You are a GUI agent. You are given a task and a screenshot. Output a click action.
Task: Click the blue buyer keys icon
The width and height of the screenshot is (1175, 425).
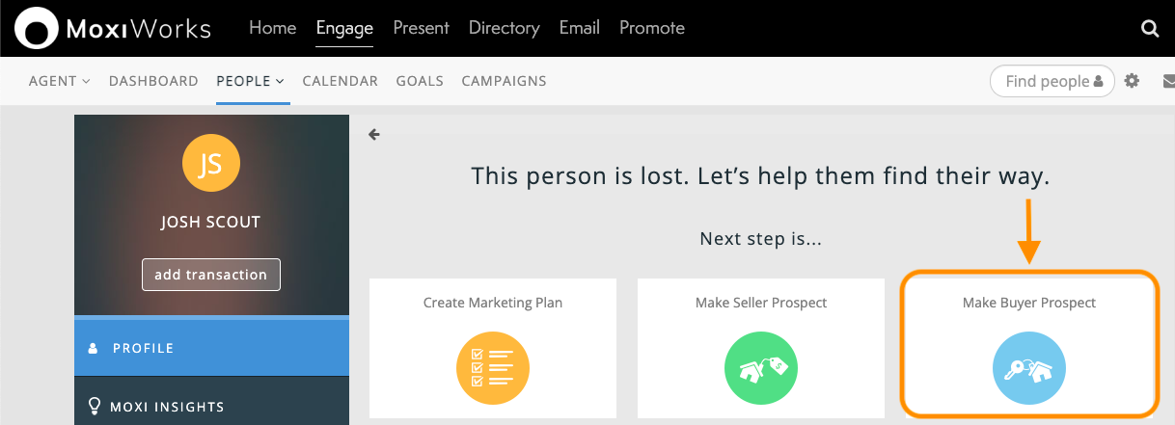(x=1029, y=369)
